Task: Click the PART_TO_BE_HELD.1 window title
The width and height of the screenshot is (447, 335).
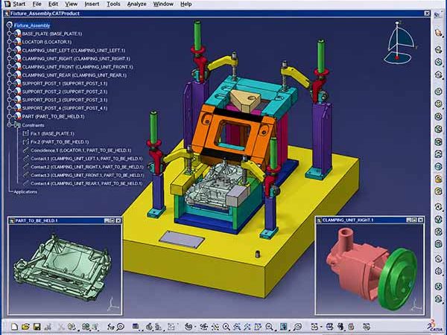Action: 37,220
